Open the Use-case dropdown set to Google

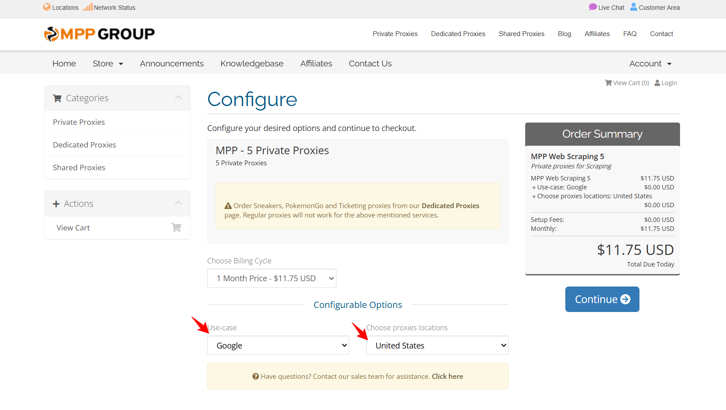point(278,345)
